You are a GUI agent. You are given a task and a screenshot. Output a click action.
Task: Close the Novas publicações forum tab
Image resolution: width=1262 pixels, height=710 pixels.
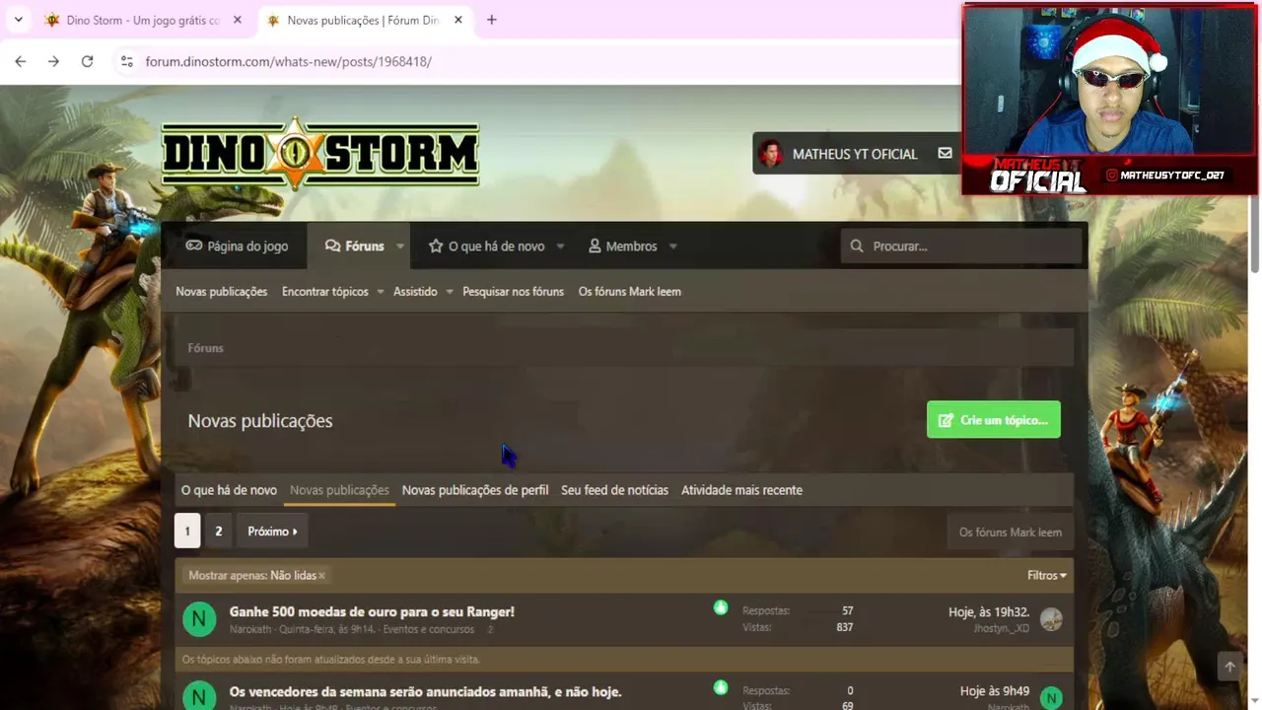(x=457, y=20)
